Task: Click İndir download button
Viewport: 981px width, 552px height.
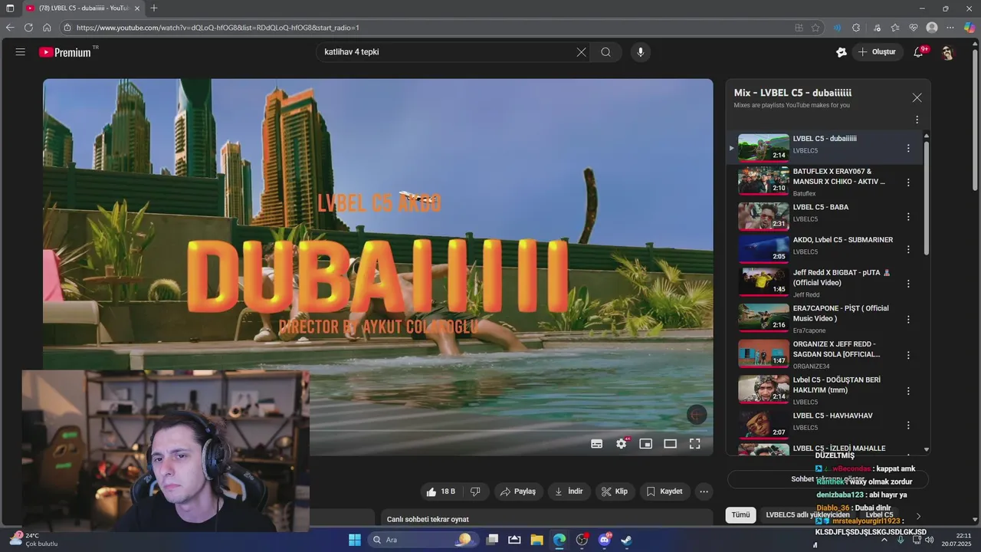Action: (569, 491)
